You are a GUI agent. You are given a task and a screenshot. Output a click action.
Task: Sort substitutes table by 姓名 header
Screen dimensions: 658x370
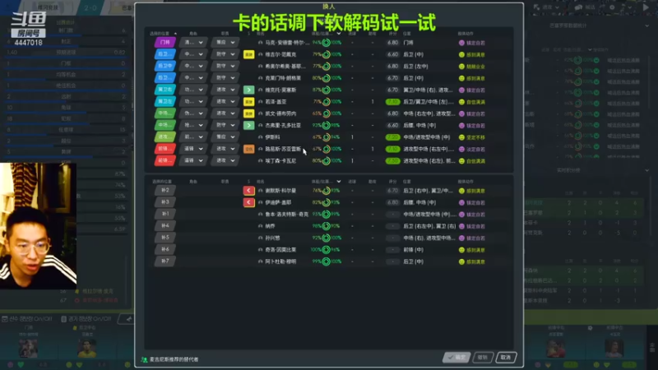point(260,182)
